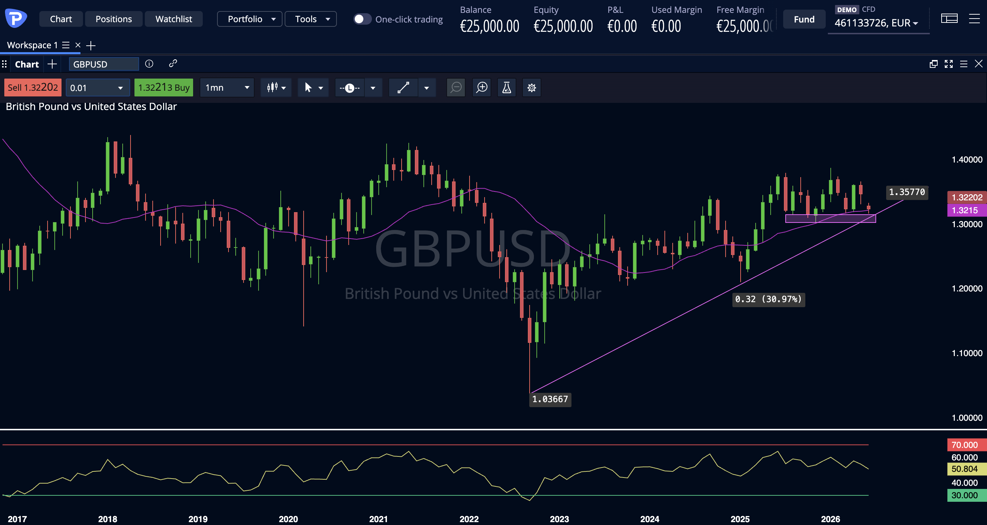Close Workspace 1 tab

tap(78, 45)
